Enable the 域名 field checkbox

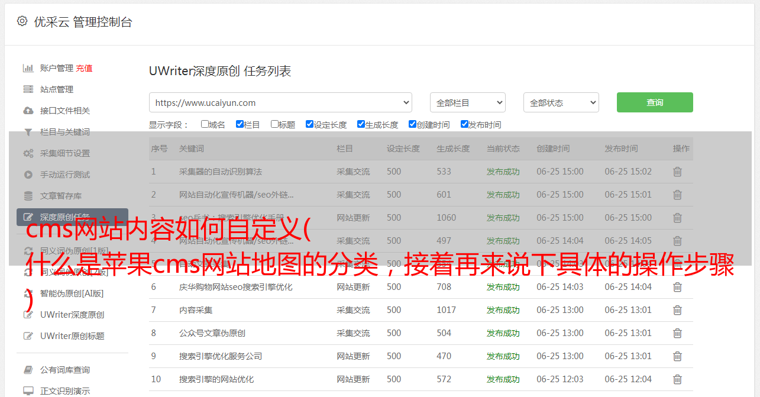click(205, 124)
